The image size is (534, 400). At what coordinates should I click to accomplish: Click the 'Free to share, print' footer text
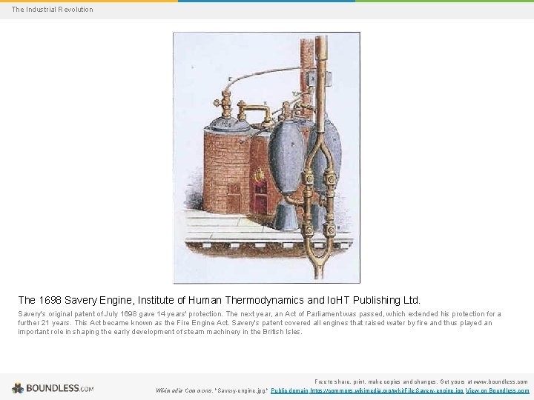coord(421,381)
